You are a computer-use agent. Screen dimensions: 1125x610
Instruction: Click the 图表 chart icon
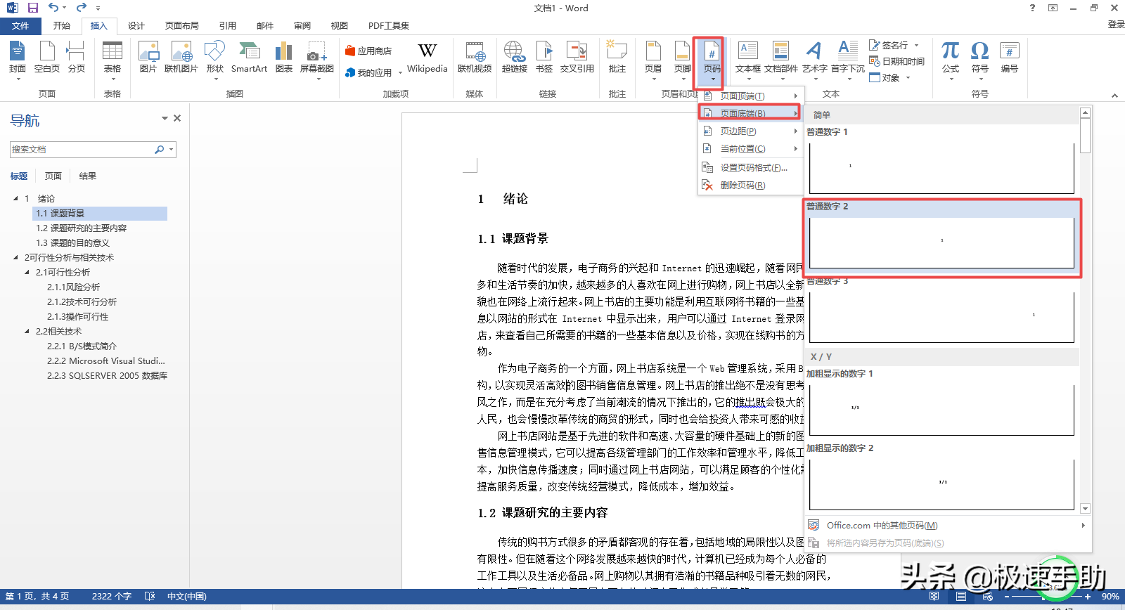[x=284, y=56]
